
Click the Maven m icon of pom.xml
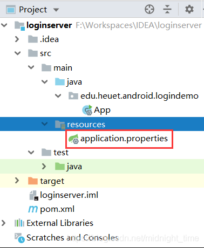[x=33, y=209]
